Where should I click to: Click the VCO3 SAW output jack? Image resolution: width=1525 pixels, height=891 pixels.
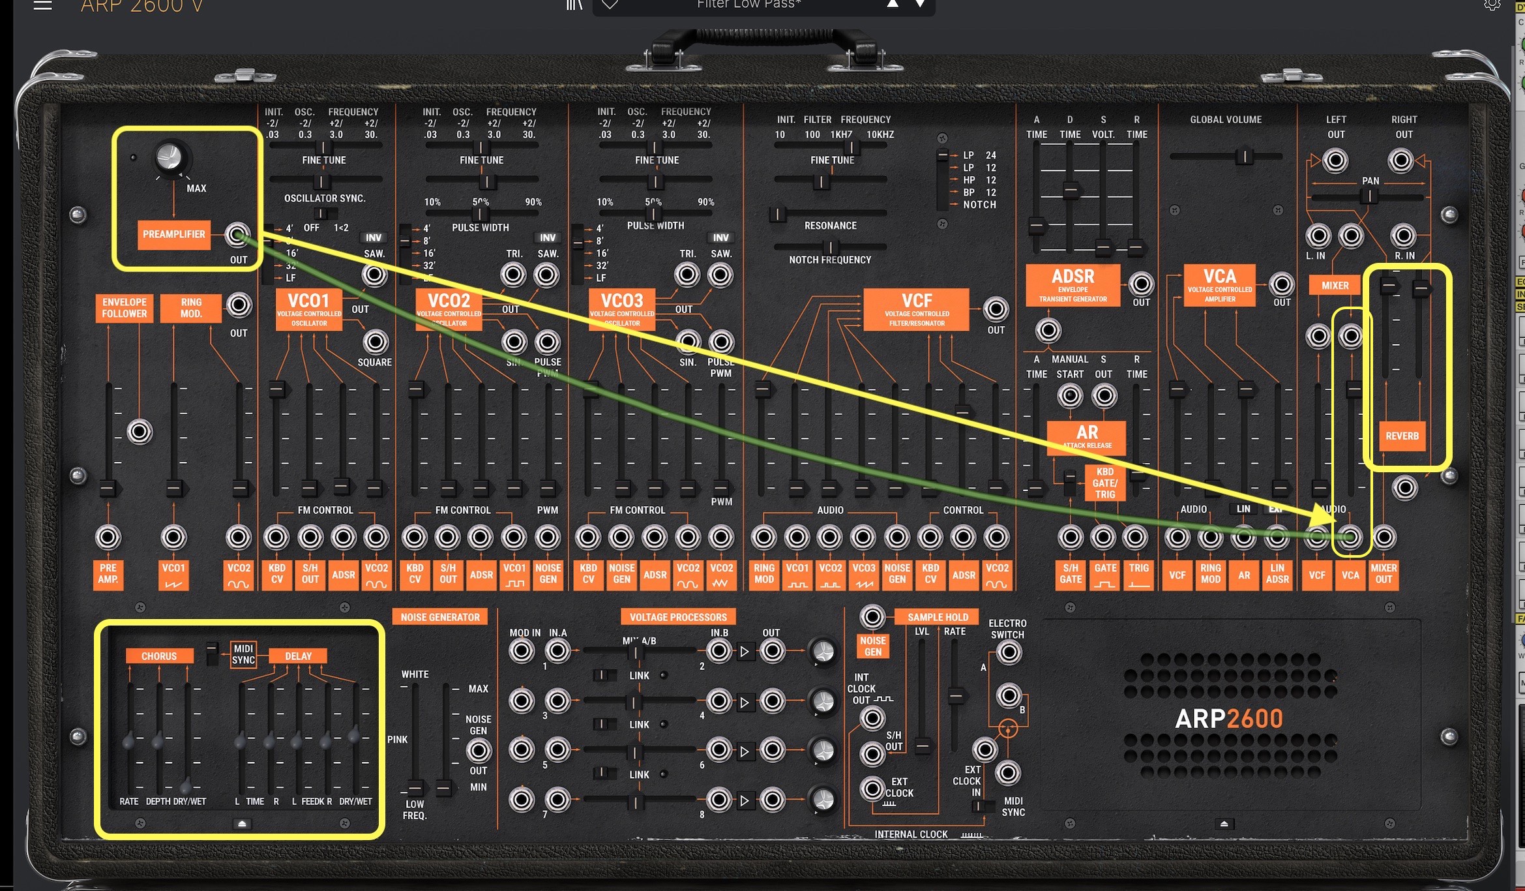720,275
